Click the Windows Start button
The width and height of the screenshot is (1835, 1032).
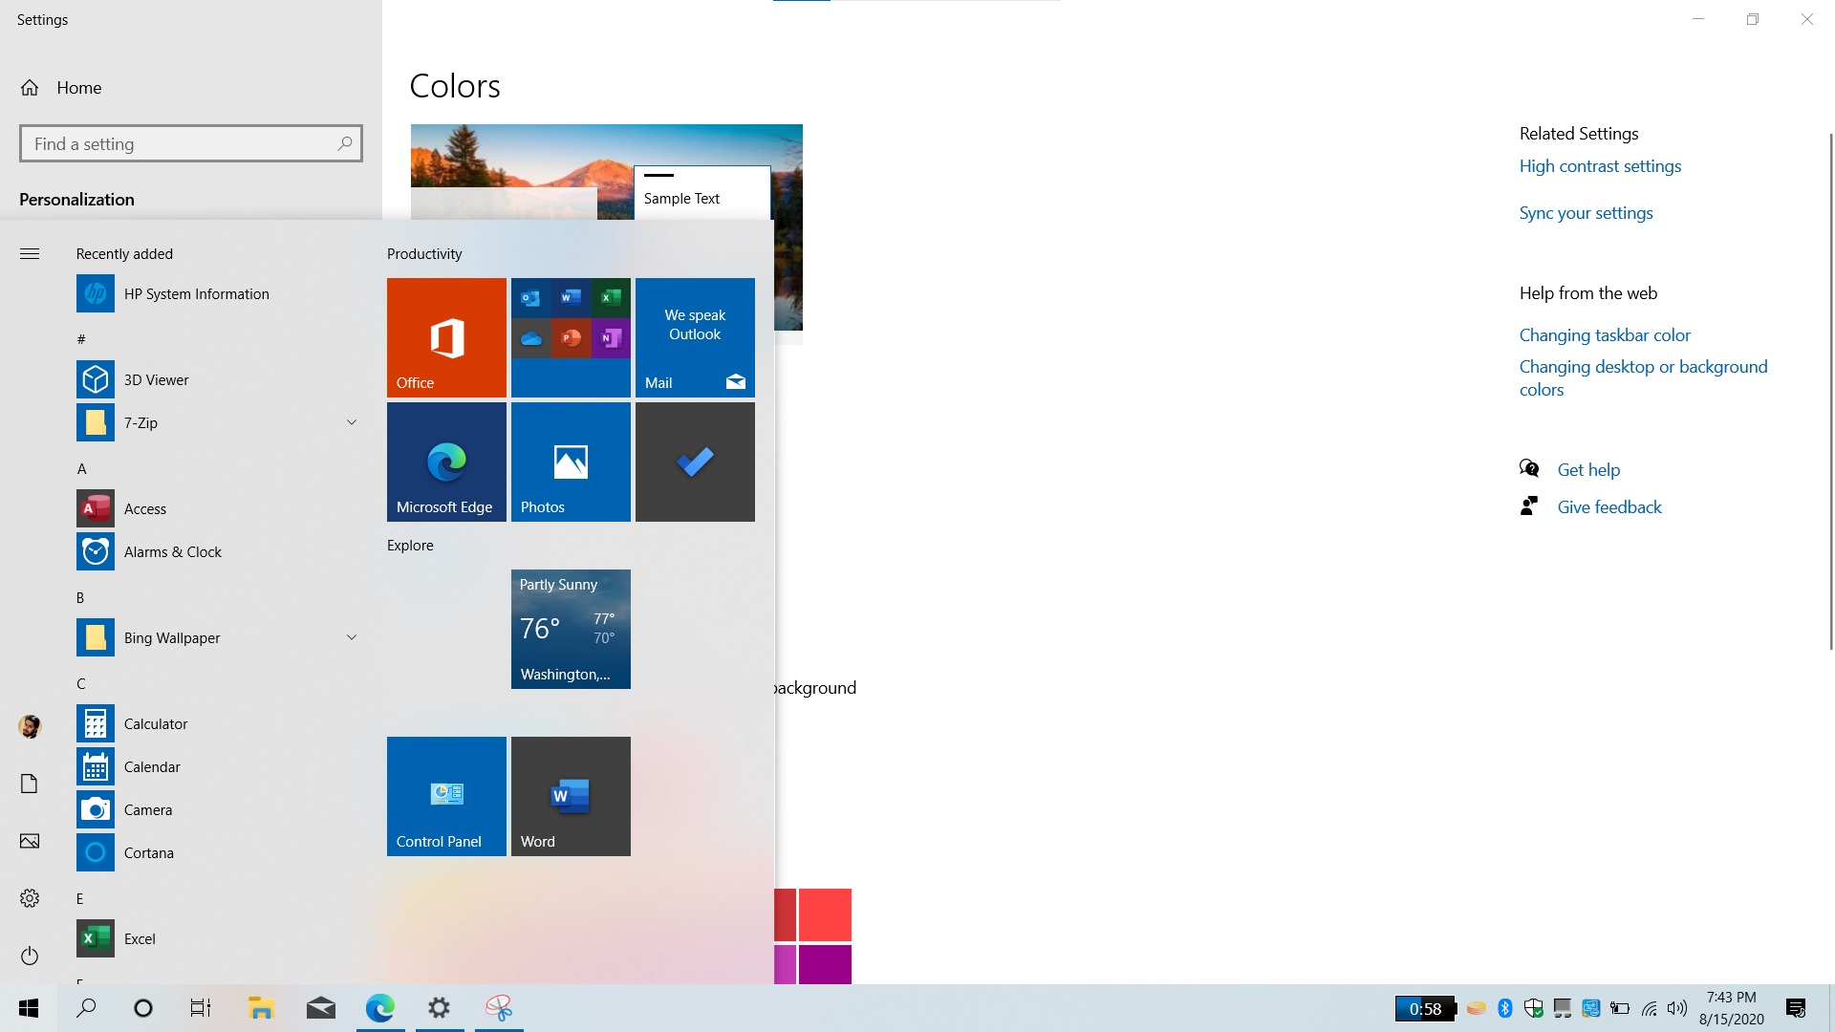(29, 1008)
